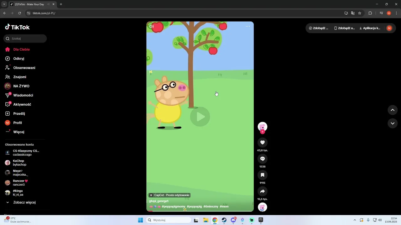Screen dimensions: 401x225
Task: Mute the video with speaker icon
Action: [x=151, y=27]
